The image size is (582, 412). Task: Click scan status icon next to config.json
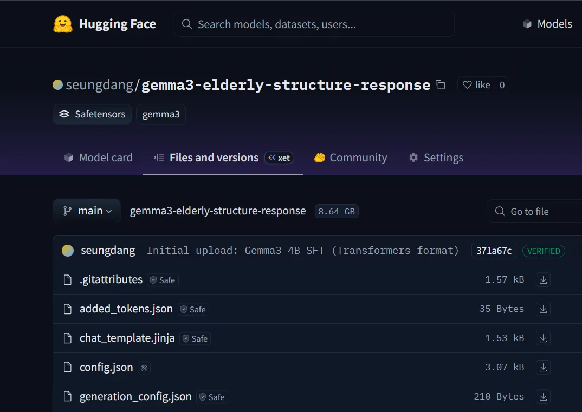tap(144, 368)
